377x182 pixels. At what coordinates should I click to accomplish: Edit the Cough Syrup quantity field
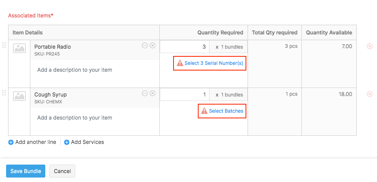(x=185, y=94)
